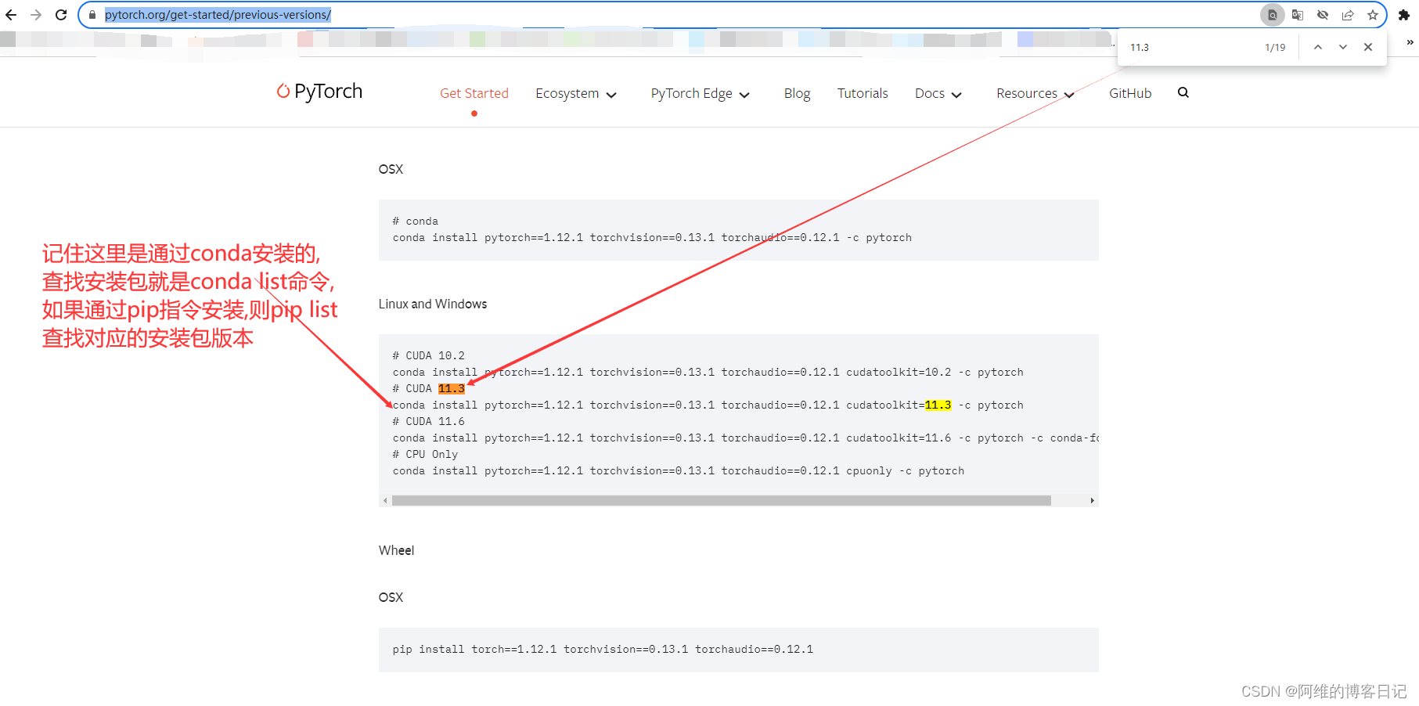Click the find-in-page icon in address bar
The height and width of the screenshot is (706, 1419).
pyautogui.click(x=1273, y=15)
